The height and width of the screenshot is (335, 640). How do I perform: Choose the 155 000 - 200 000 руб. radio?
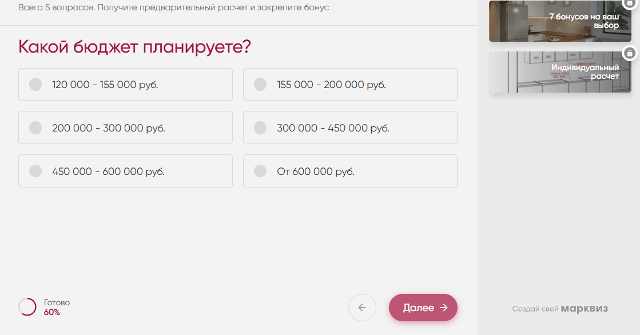click(260, 85)
